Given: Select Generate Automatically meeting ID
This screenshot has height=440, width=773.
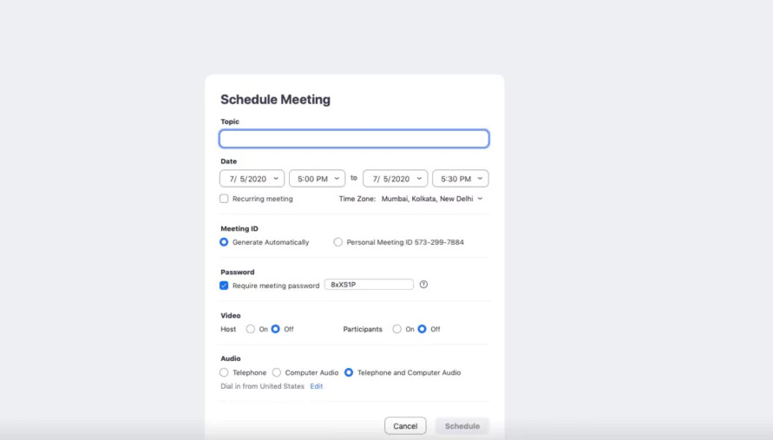Looking at the screenshot, I should point(224,242).
